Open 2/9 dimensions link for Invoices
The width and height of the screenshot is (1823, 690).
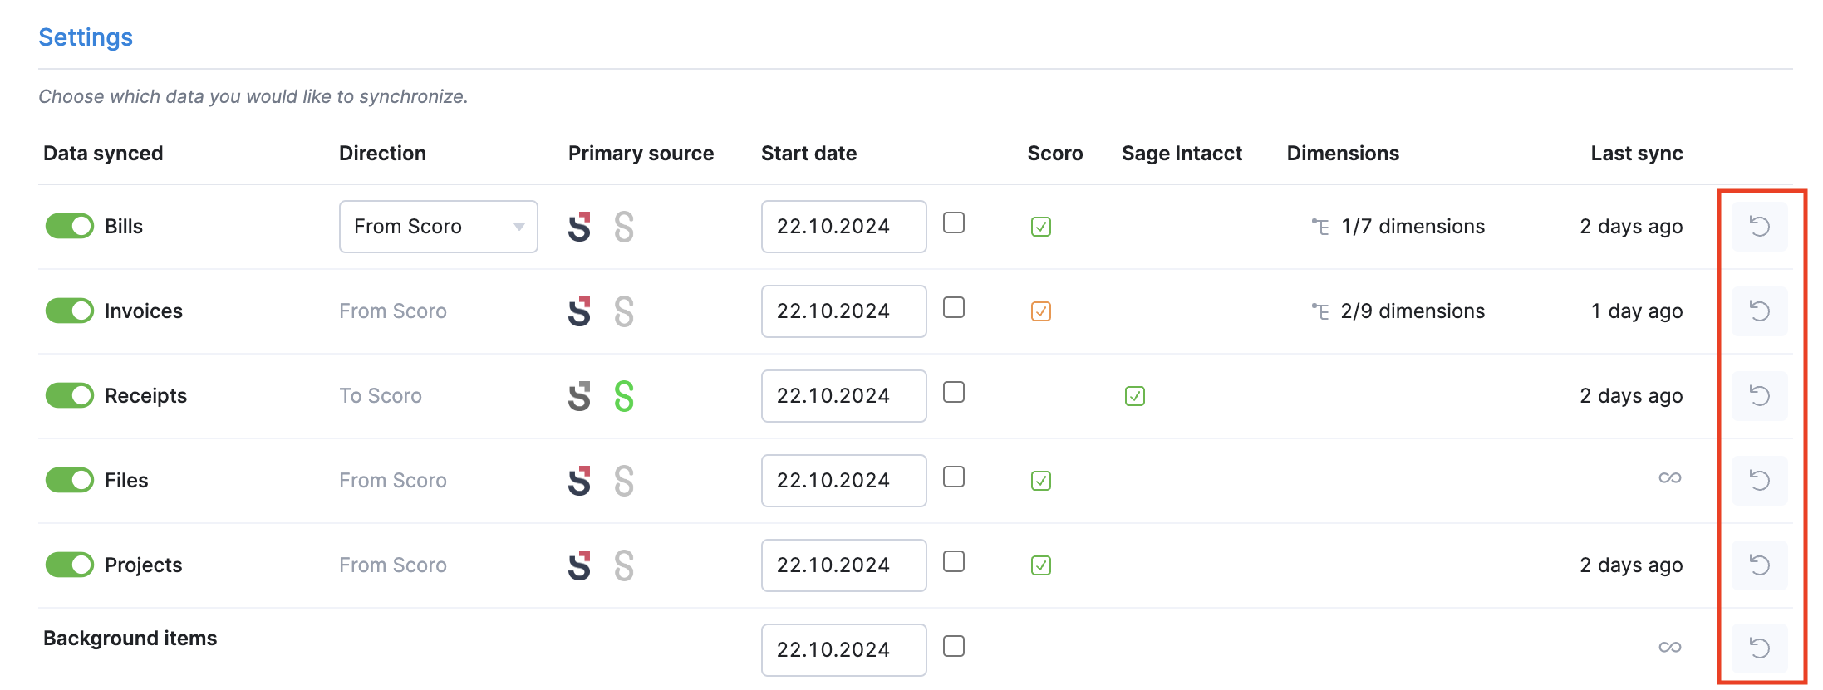coord(1413,311)
